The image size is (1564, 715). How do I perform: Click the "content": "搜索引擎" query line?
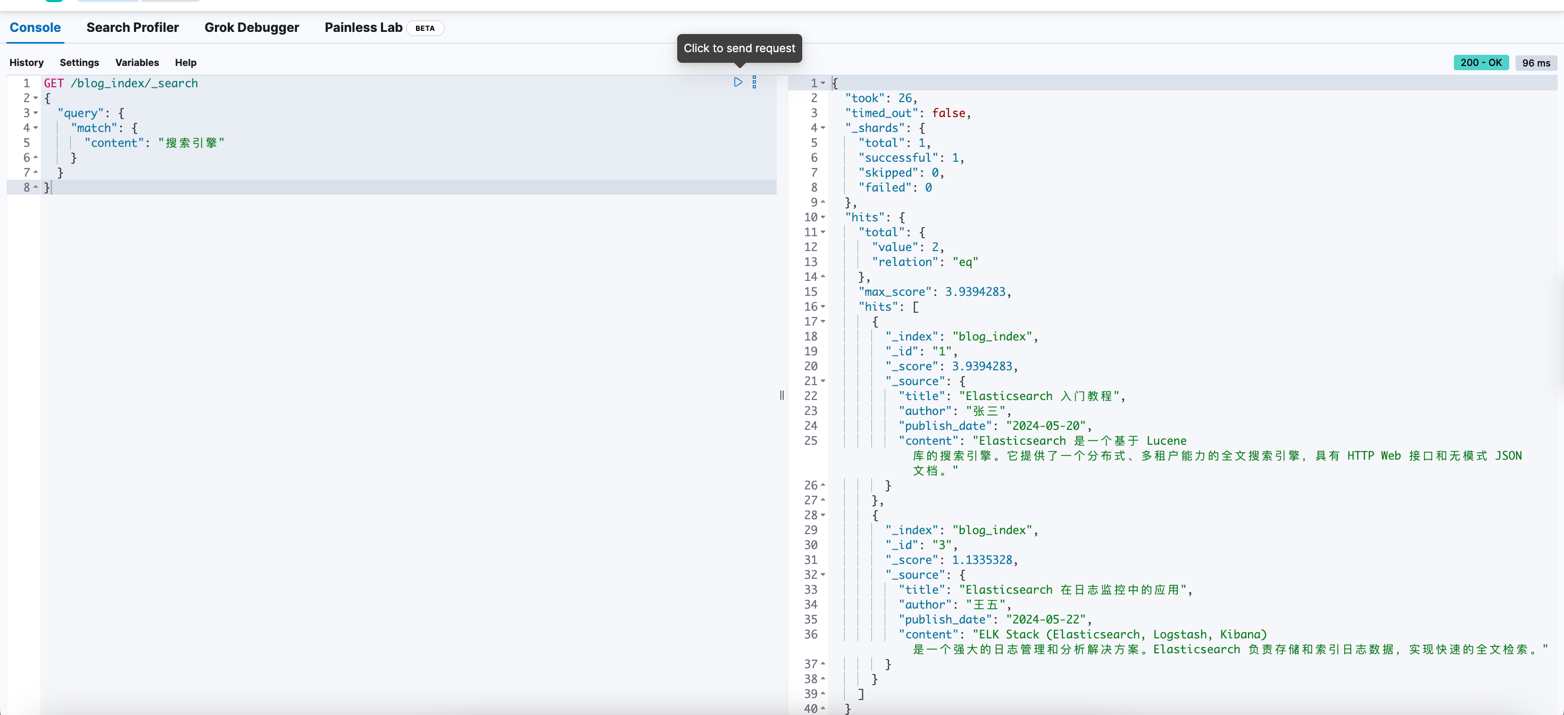[x=154, y=143]
